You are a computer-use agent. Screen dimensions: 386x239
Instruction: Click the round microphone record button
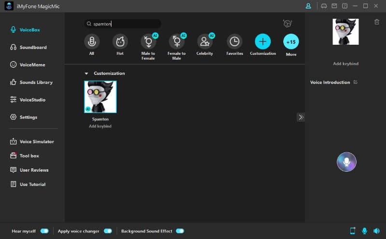click(x=346, y=162)
